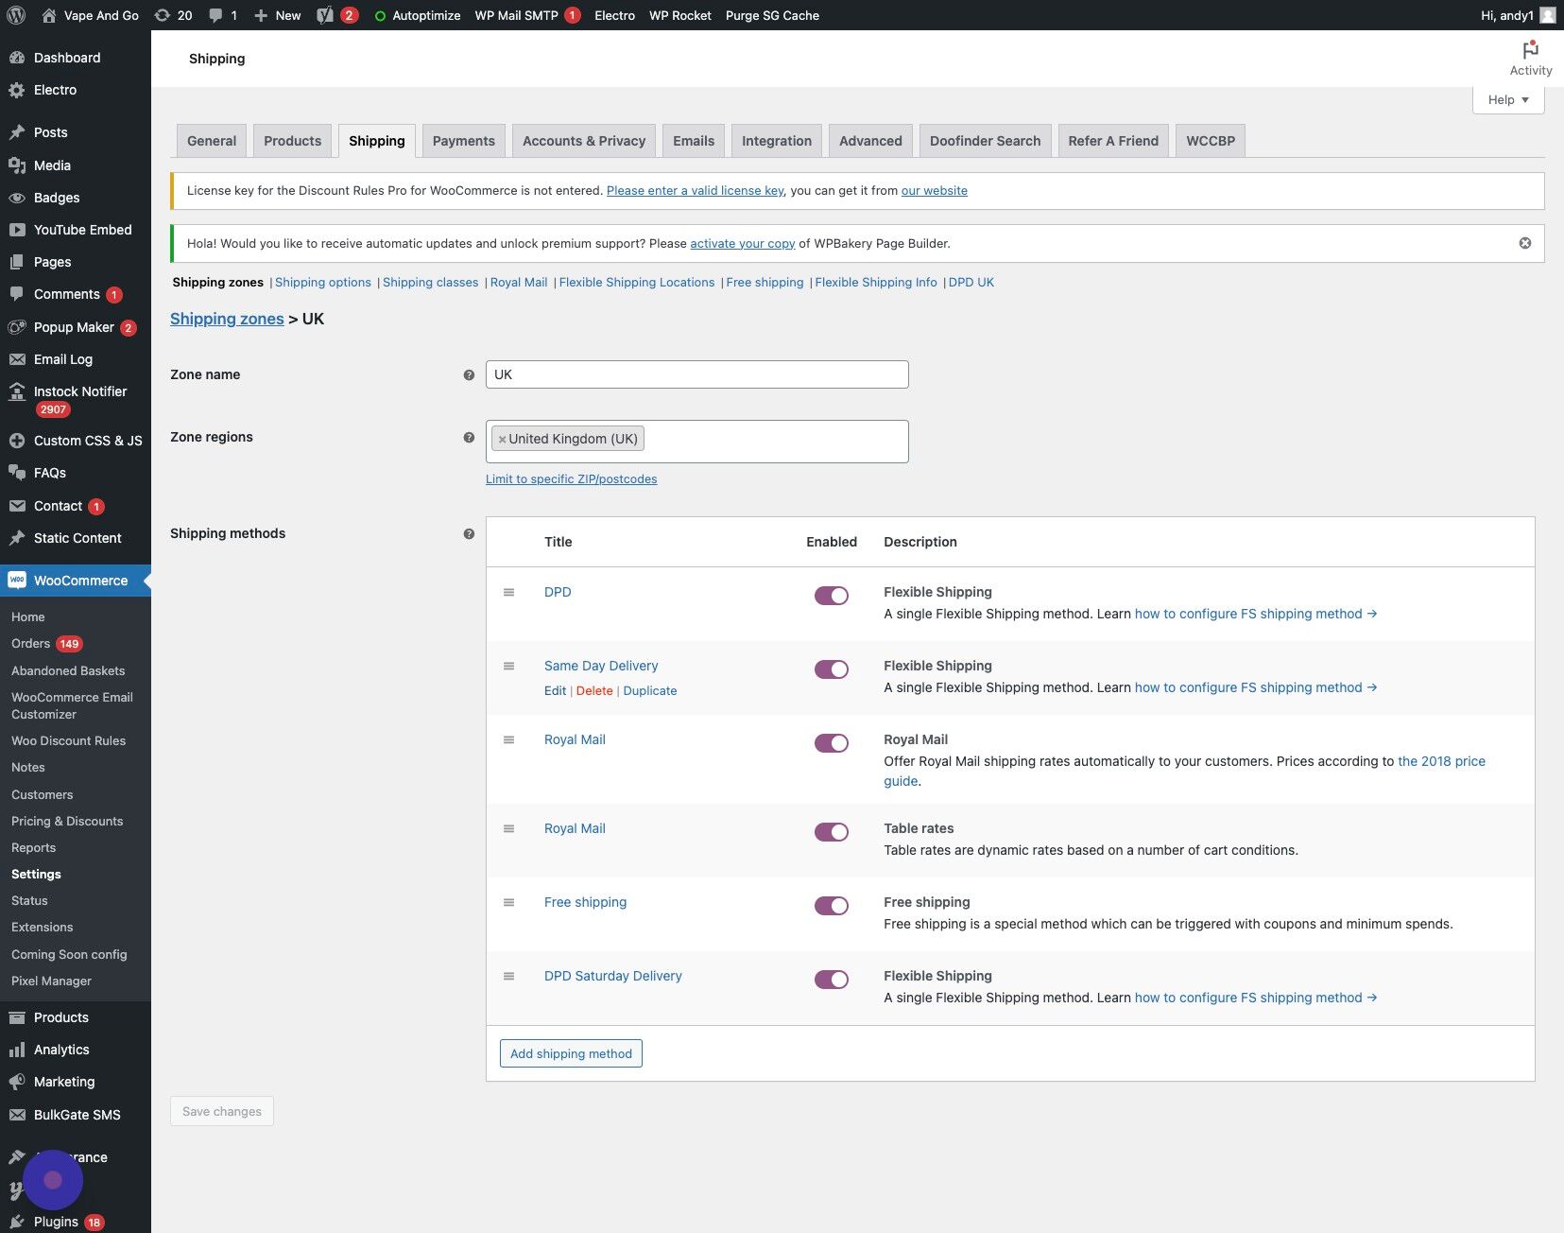The width and height of the screenshot is (1564, 1233).
Task: Click the Popup Maker sidebar icon
Action: [17, 327]
